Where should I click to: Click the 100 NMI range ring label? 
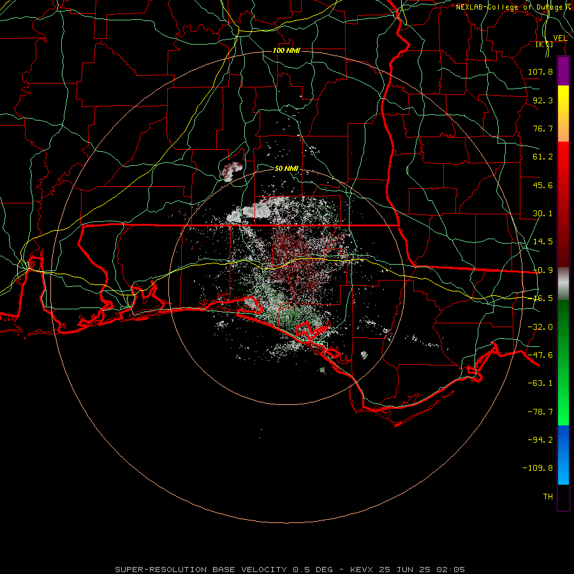[x=286, y=50]
